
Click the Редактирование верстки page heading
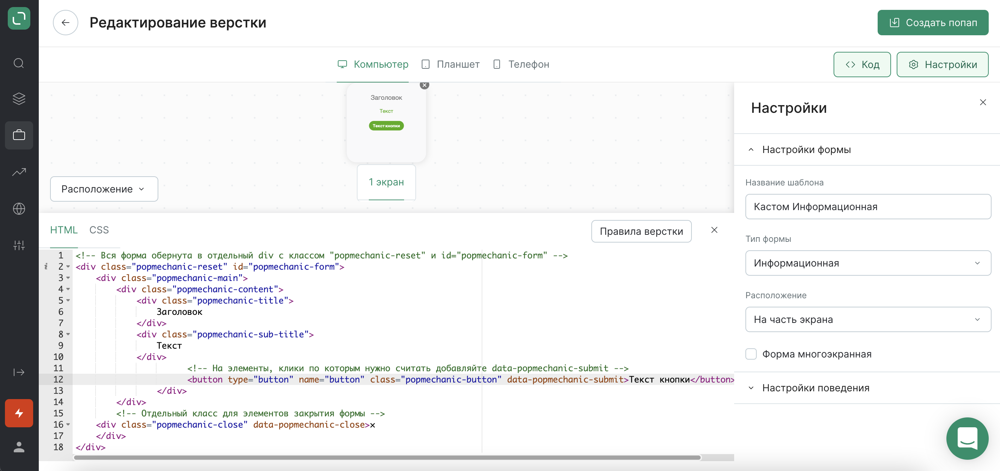178,23
